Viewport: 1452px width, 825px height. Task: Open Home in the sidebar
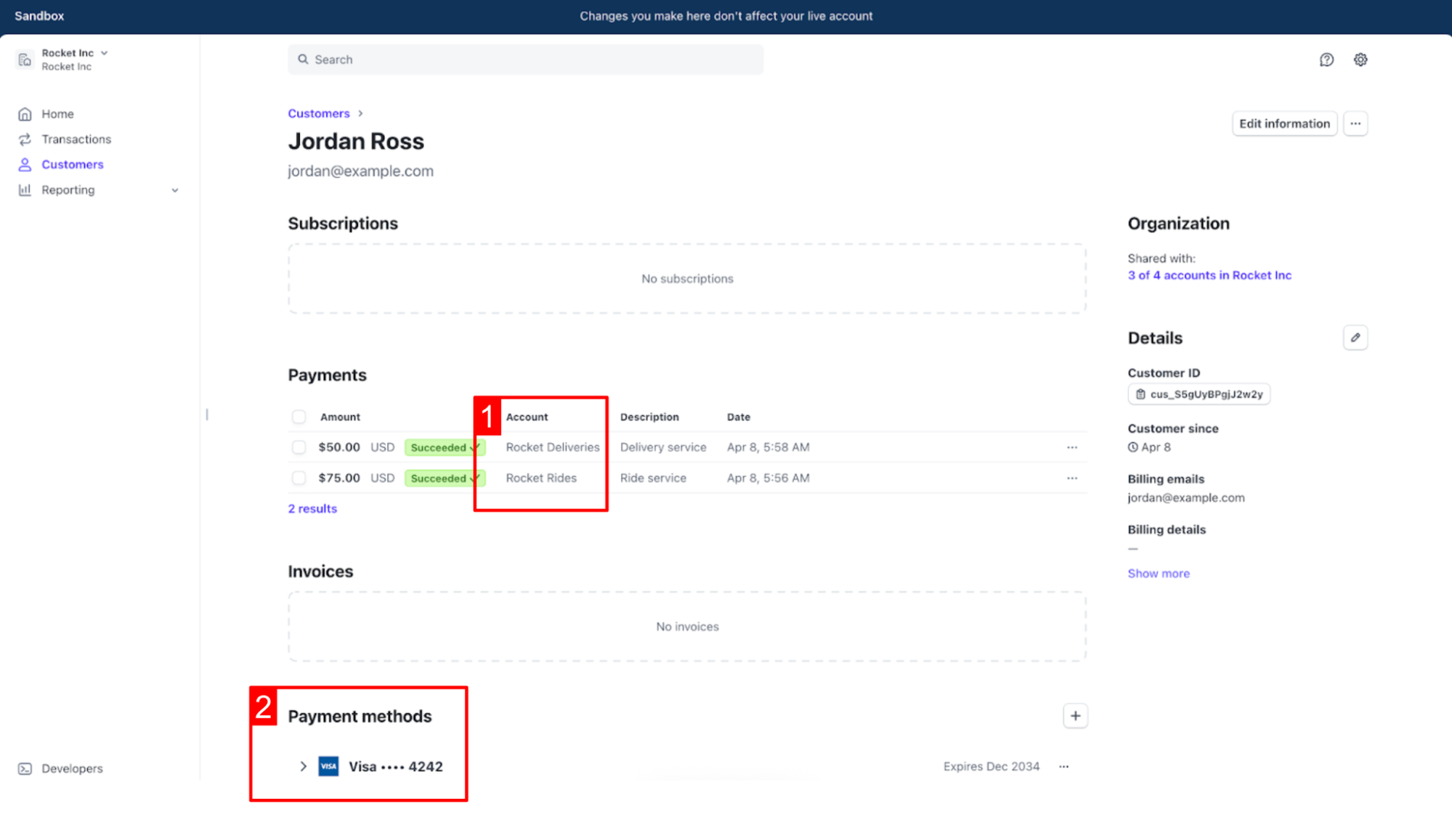click(x=57, y=114)
